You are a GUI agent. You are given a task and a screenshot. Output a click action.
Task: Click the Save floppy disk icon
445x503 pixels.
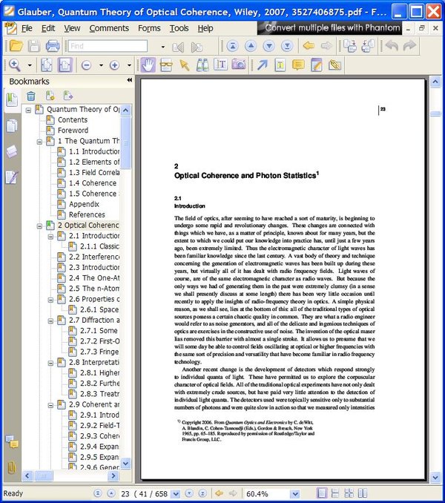coord(34,46)
